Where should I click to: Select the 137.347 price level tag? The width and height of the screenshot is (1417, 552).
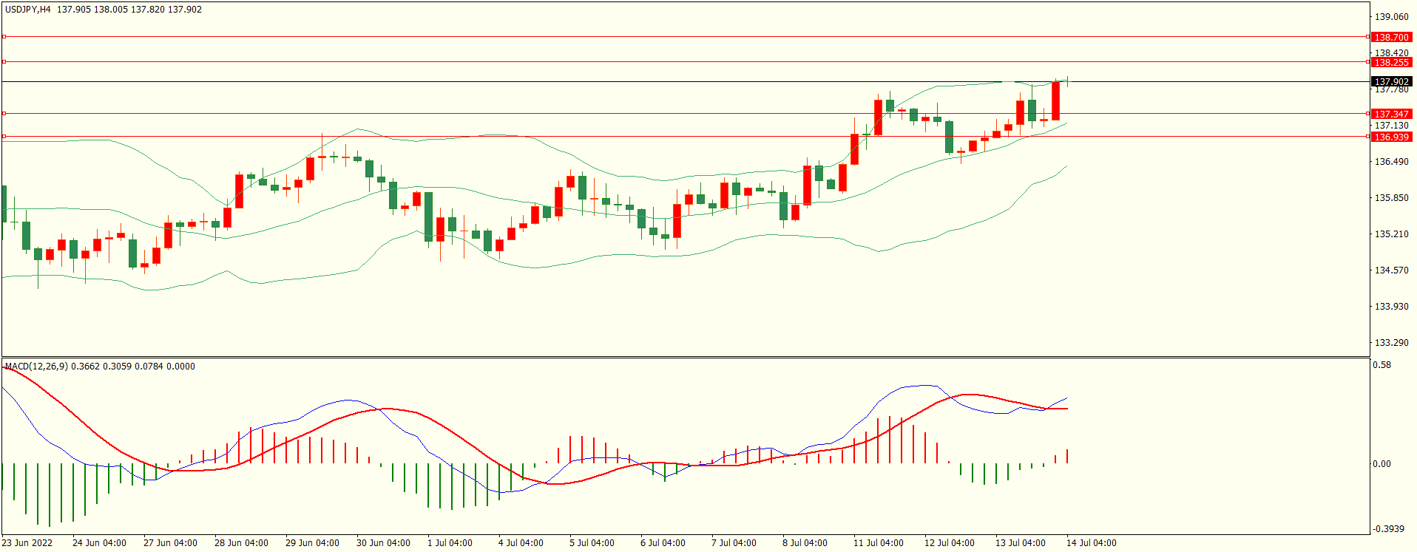(x=1391, y=114)
